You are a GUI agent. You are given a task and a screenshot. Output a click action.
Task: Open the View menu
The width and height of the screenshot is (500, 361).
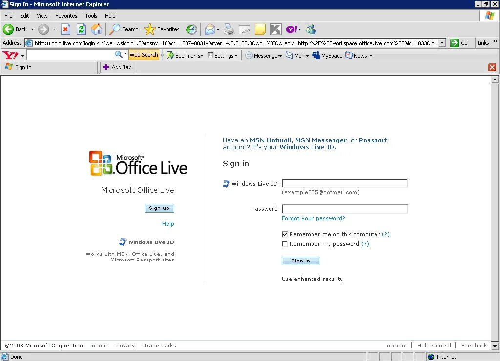click(42, 16)
